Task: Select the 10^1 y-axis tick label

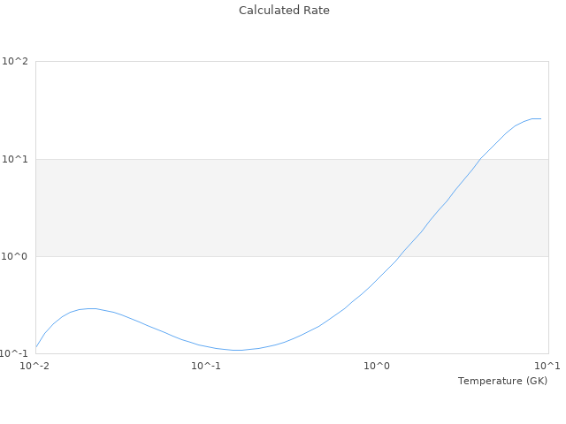Action: [16, 159]
